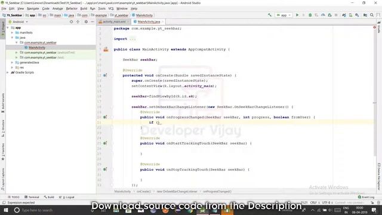Hide the Project panel with the minus icon
The image size is (382, 215).
[x=93, y=21]
